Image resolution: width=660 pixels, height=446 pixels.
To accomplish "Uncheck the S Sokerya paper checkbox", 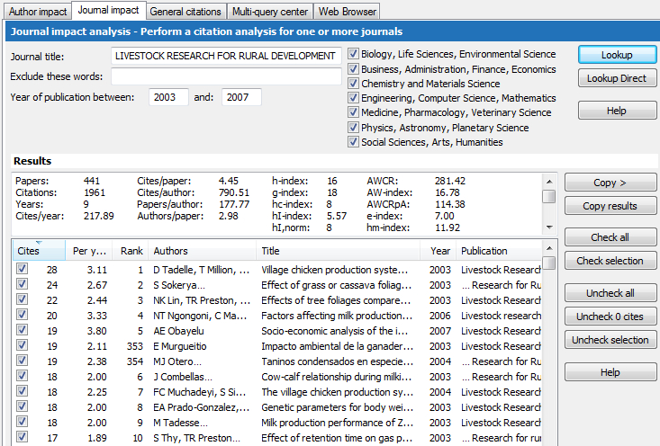I will coord(22,284).
